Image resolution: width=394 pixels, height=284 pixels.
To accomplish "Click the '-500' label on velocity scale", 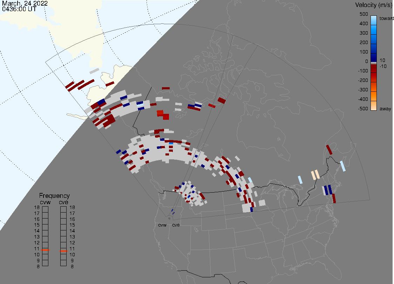I will coord(363,109).
